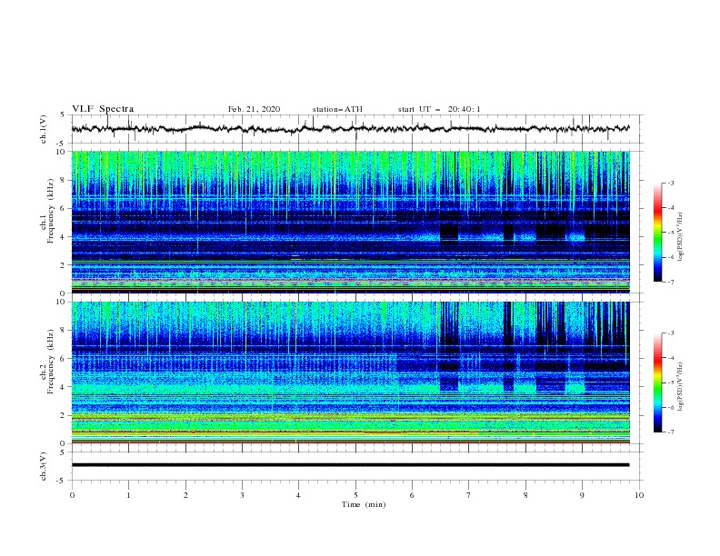The width and height of the screenshot is (720, 556).
Task: Select the "start UT = 20:40:1" text
Action: click(439, 109)
